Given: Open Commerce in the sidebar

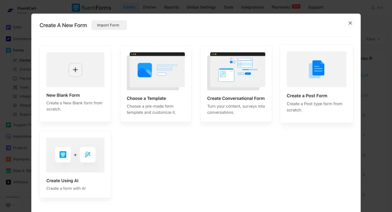Looking at the screenshot, I should (x=18, y=39).
